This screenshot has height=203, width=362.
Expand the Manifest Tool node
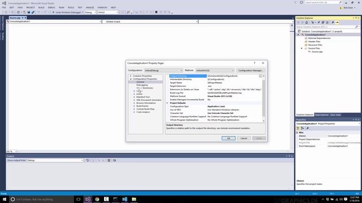134,97
